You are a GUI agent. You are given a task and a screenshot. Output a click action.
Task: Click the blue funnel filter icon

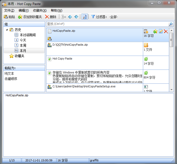93,17
